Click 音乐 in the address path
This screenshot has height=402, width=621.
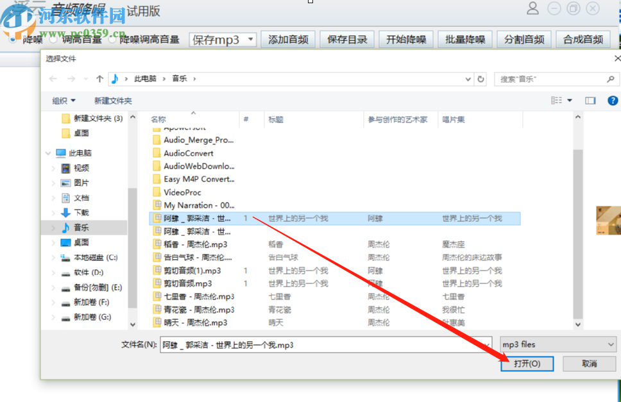coord(180,79)
